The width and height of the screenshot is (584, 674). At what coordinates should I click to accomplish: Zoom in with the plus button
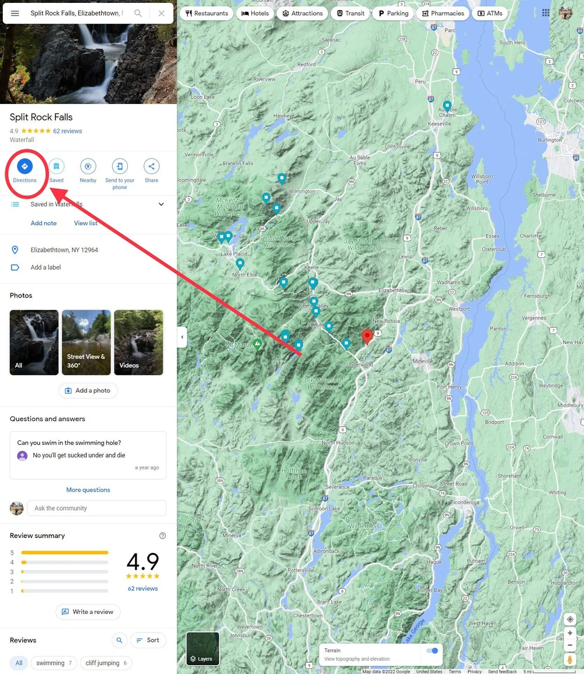click(570, 633)
